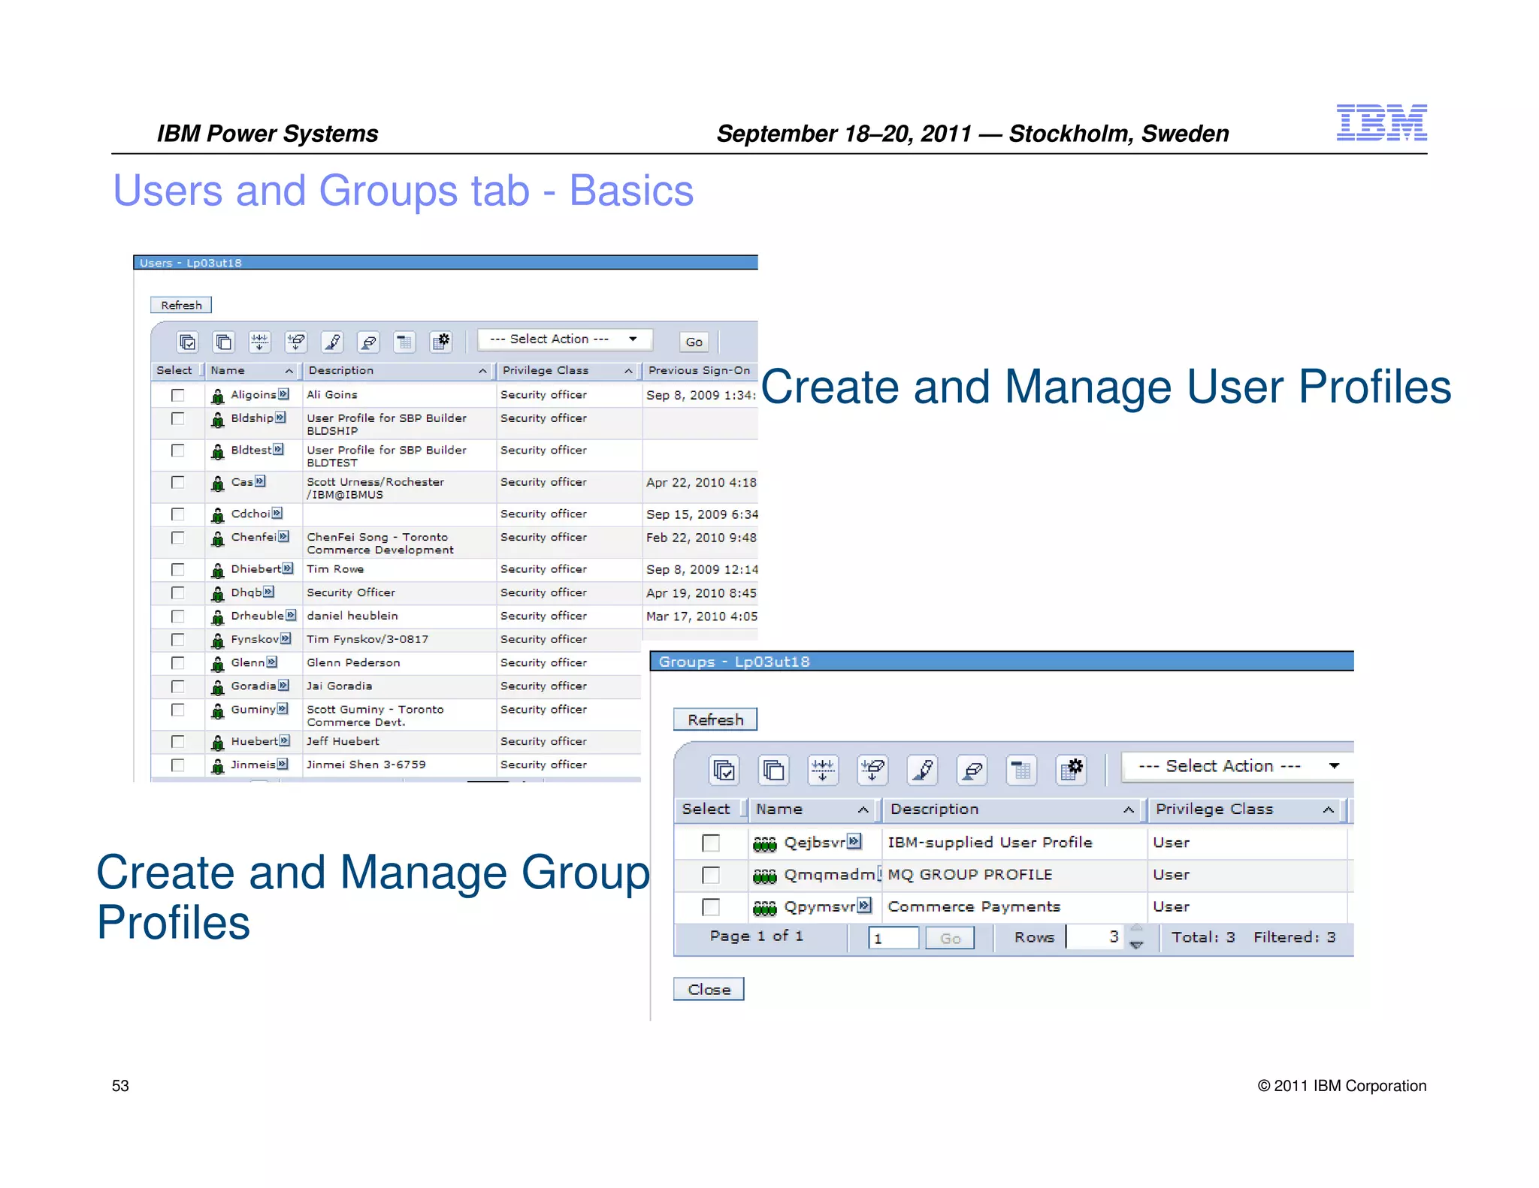The image size is (1539, 1188).
Task: Open context menu arrow beside Dhiebert
Action: coord(288,568)
